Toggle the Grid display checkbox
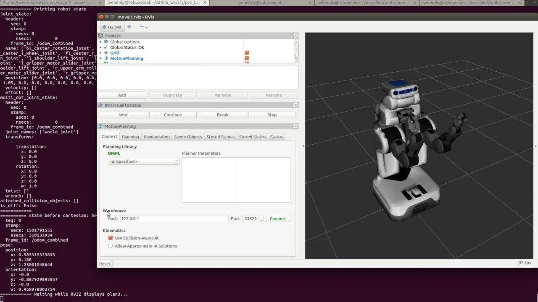This screenshot has width=538, height=302. [x=247, y=53]
